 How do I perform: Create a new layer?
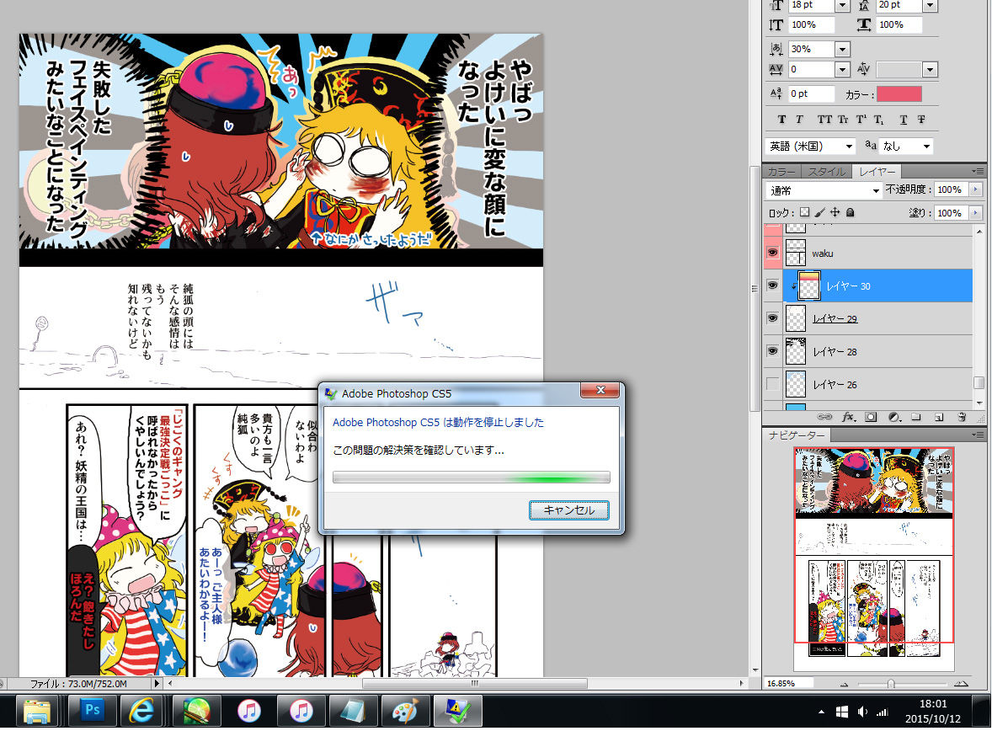939,417
